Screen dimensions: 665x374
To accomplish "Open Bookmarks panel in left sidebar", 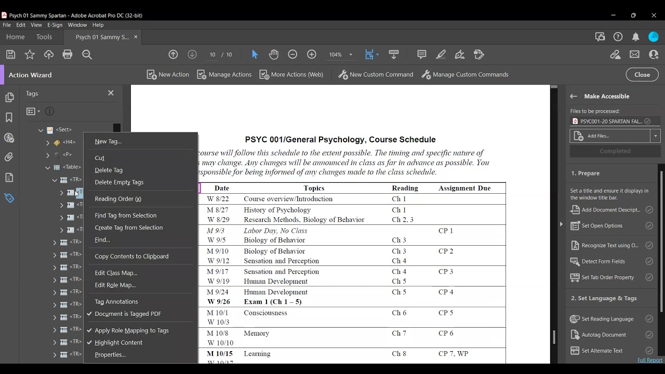I will coord(9,117).
